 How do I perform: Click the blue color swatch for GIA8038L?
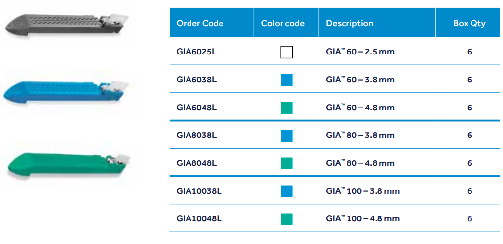click(x=286, y=135)
